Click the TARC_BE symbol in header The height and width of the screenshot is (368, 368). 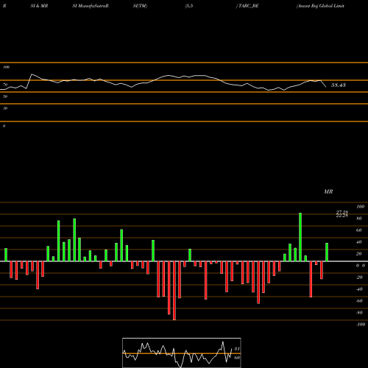click(x=248, y=6)
